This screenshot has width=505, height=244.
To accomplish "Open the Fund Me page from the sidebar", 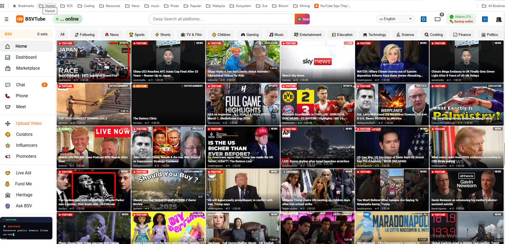I will pyautogui.click(x=23, y=184).
